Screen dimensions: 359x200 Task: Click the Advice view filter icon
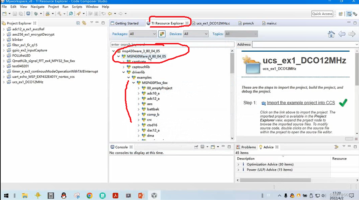click(x=336, y=147)
